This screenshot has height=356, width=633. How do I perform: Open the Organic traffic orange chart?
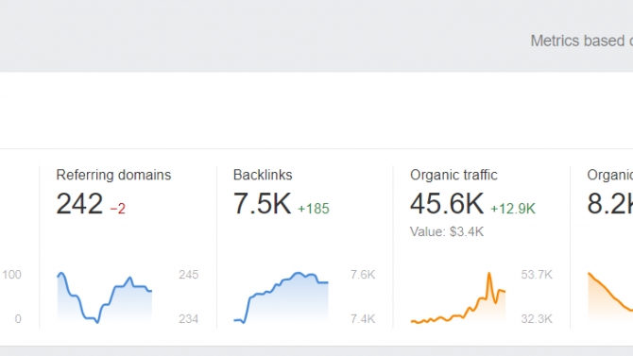[458, 297]
